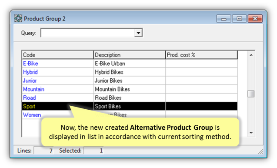Click the Mountain Bikes description cell
The width and height of the screenshot is (277, 168).
[x=130, y=89]
